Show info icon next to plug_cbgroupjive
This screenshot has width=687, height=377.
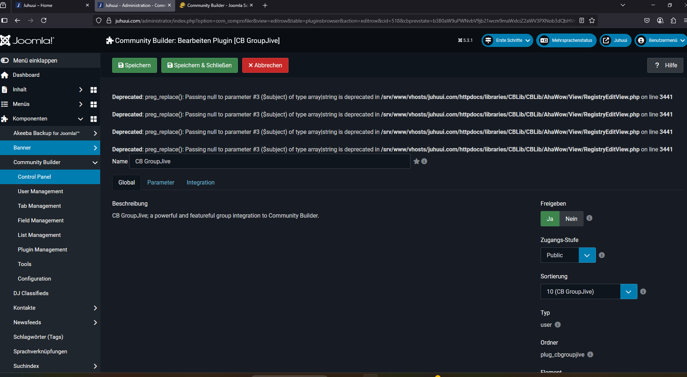(590, 354)
